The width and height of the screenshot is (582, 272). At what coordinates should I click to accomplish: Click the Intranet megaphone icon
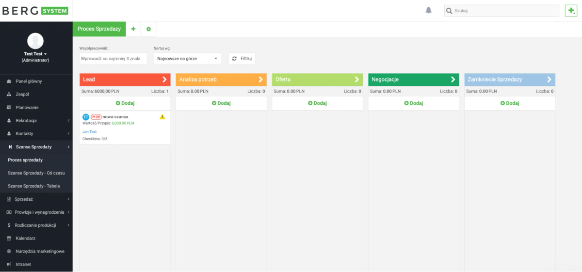point(9,265)
